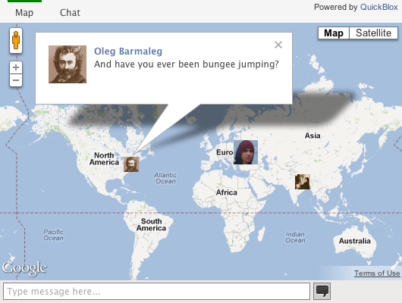
Task: Send message with the speech bubble button
Action: (322, 291)
